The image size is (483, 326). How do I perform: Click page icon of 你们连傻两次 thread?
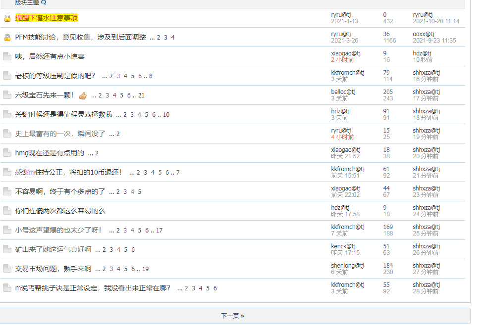[7, 211]
